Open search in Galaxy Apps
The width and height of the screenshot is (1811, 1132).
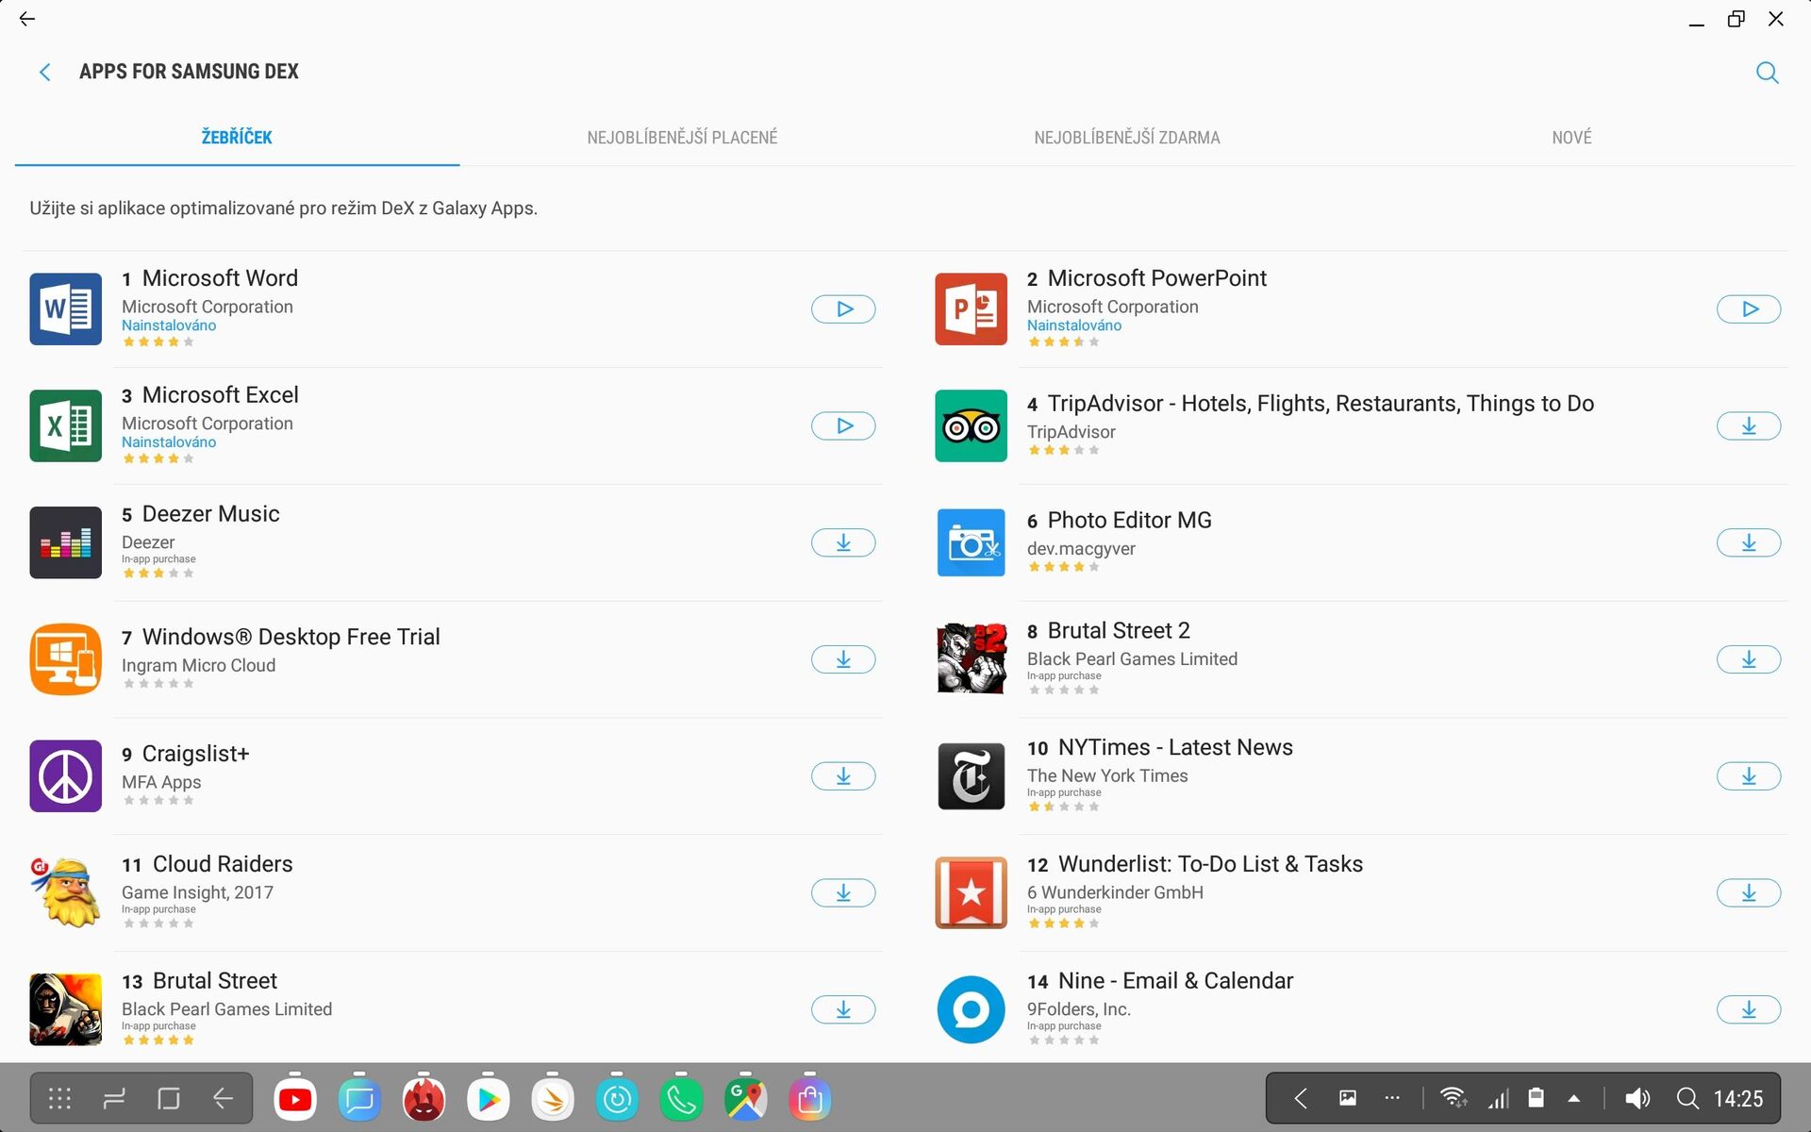pyautogui.click(x=1767, y=73)
